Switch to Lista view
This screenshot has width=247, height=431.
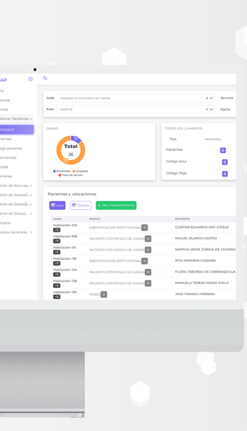pyautogui.click(x=57, y=205)
